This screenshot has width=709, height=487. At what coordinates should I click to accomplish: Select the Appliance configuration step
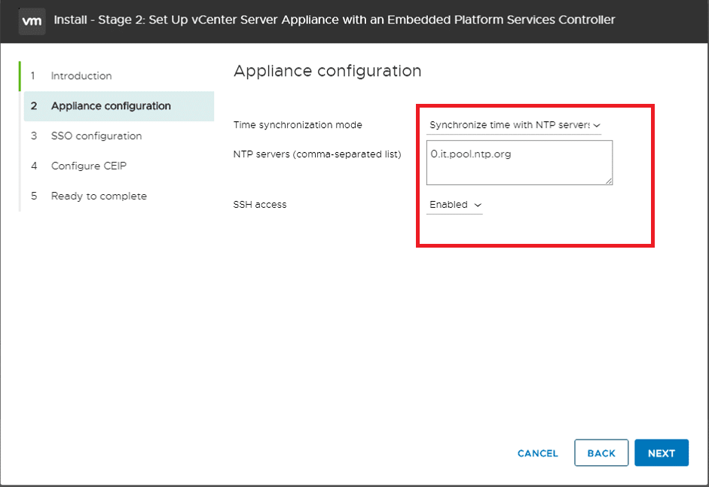click(x=119, y=106)
